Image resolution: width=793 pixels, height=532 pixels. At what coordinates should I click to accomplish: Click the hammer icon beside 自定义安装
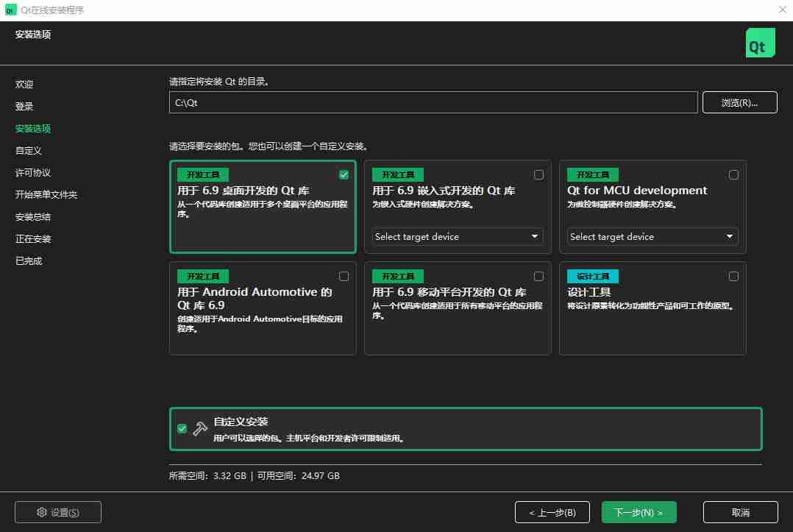tap(200, 429)
